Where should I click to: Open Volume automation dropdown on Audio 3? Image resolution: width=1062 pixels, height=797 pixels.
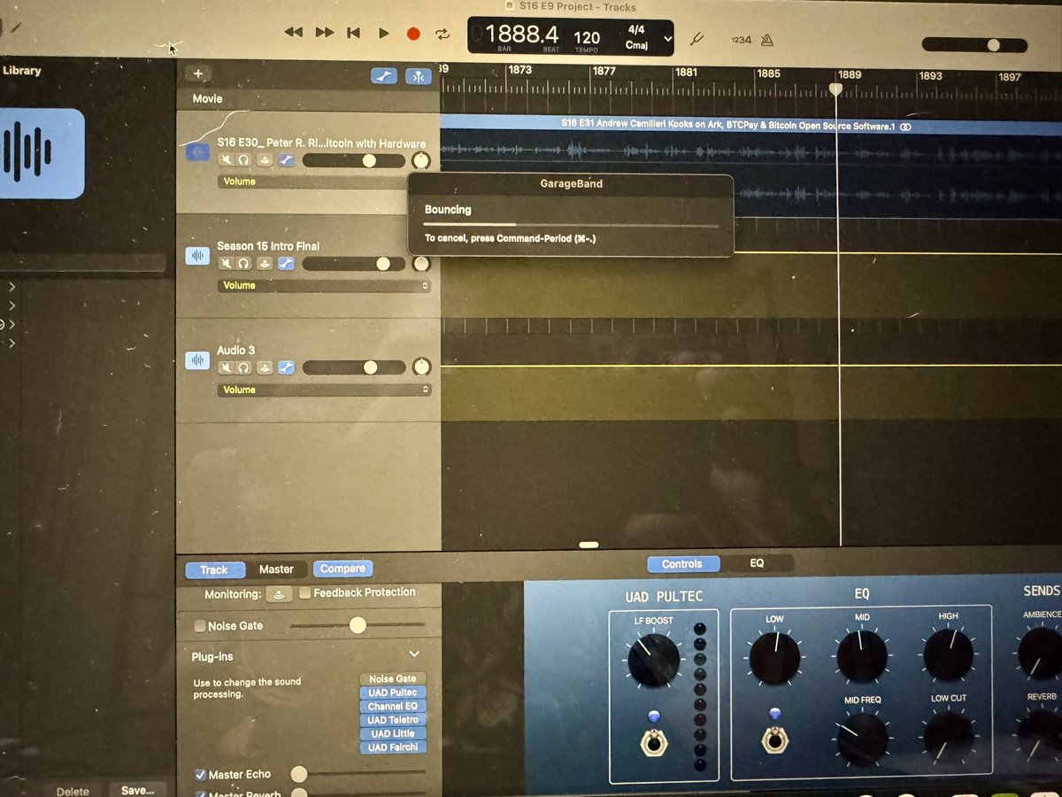click(x=324, y=390)
